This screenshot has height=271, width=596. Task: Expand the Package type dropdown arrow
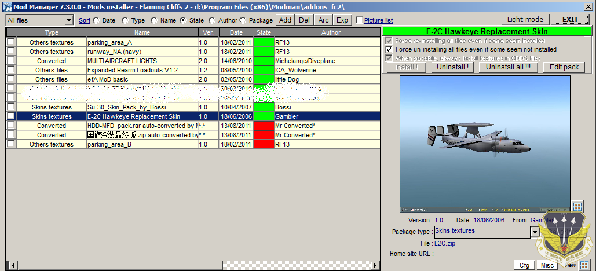(x=535, y=232)
